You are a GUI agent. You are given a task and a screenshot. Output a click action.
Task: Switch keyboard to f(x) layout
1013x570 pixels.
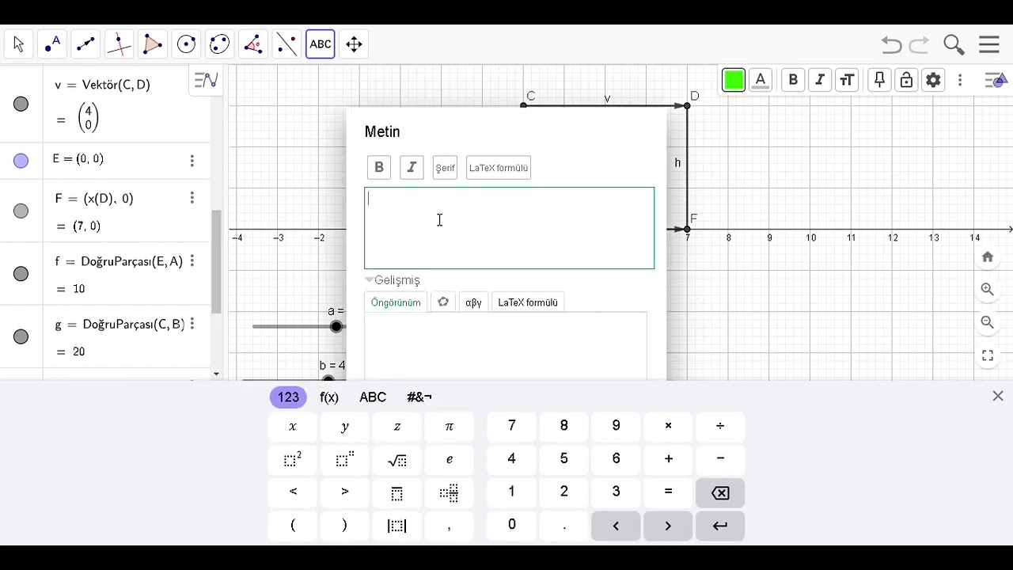(329, 397)
